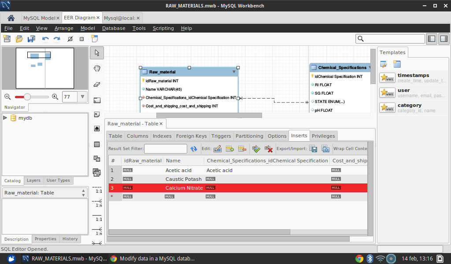
Task: Click the zoom value field showing 77
Action: (x=70, y=97)
